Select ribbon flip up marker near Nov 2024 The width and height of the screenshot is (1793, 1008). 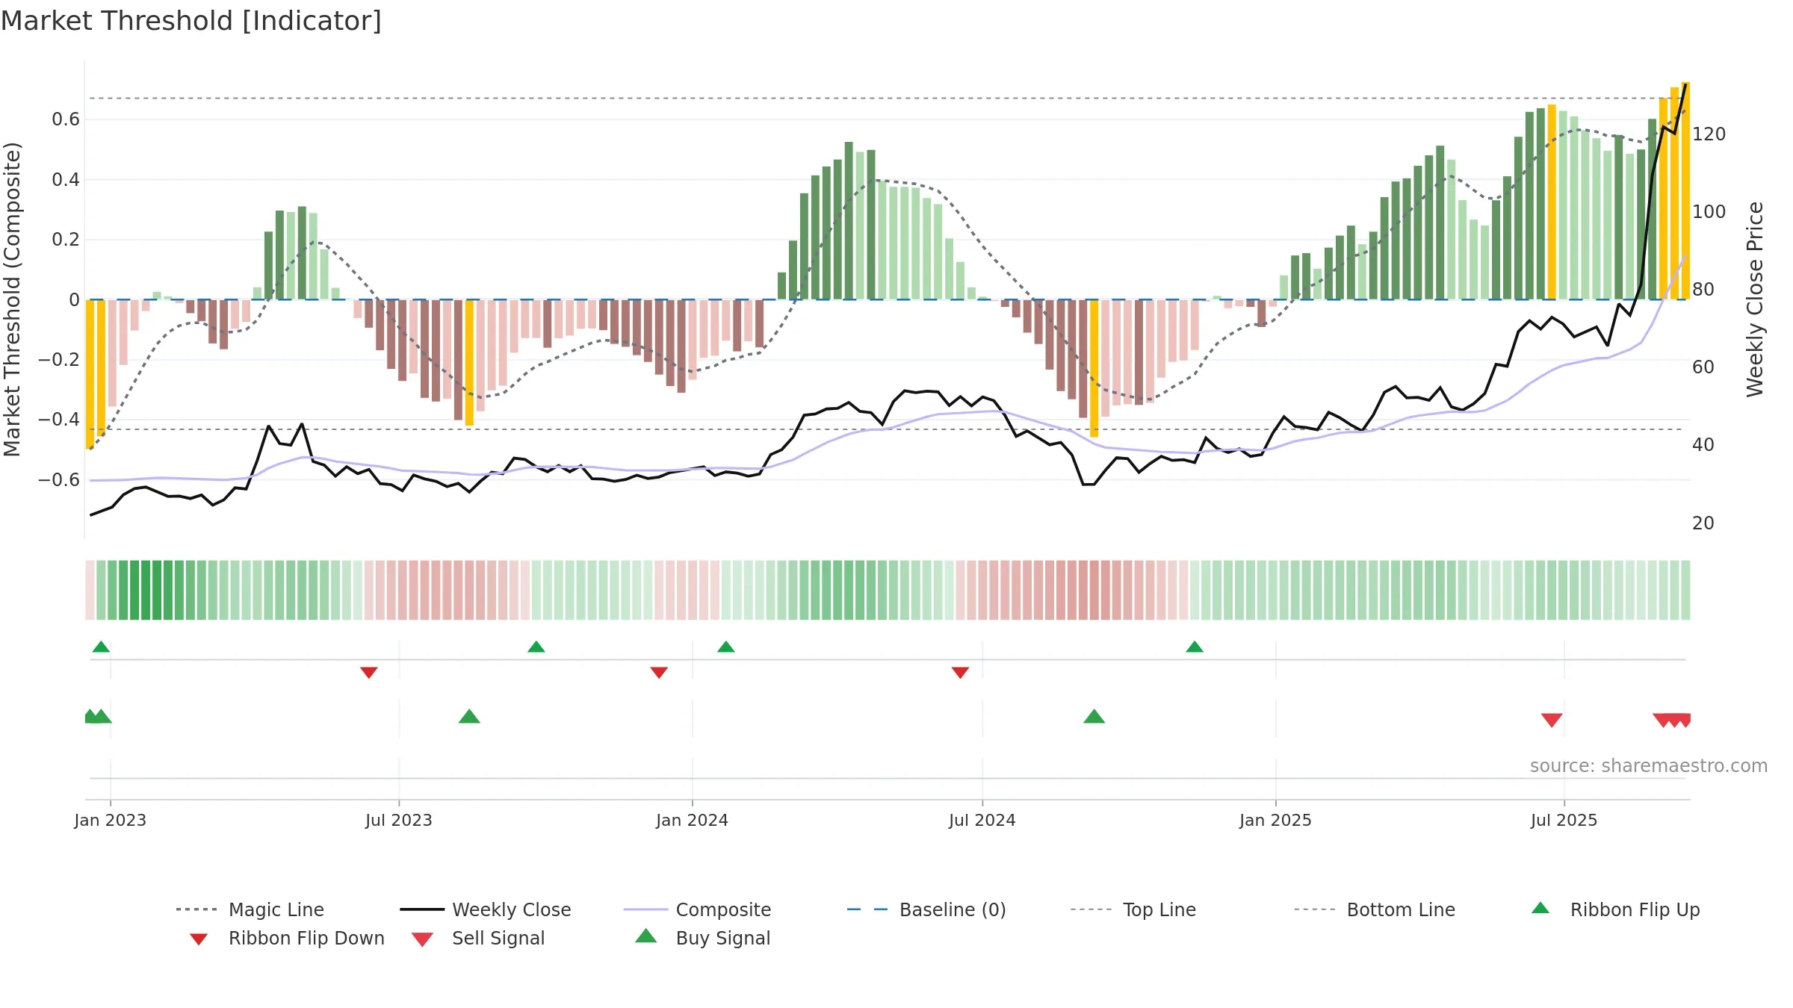pos(1195,647)
